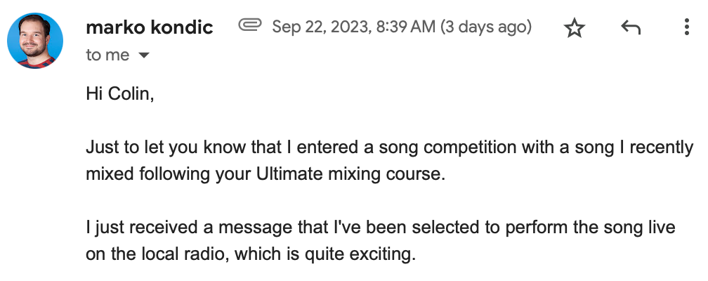Click the sender name marko kondic
708x281 pixels.
click(149, 28)
